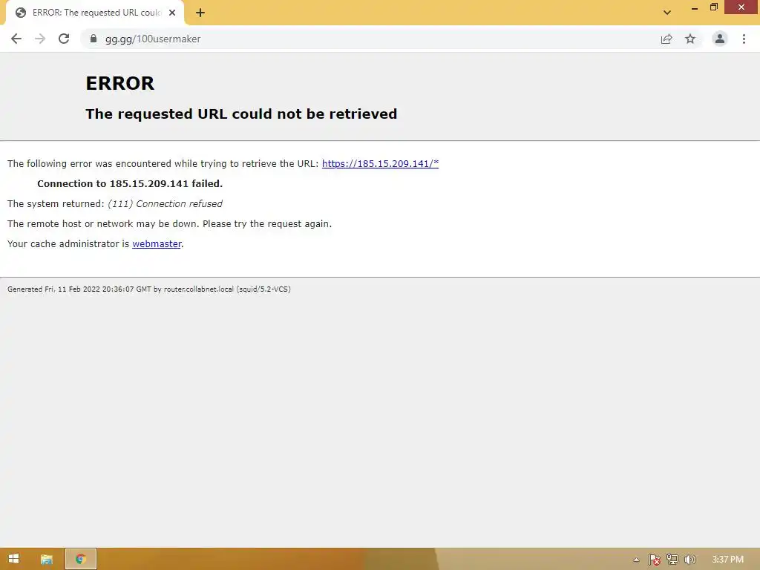Click the forward navigation arrow
Screen dimensions: 760x570
coord(40,39)
